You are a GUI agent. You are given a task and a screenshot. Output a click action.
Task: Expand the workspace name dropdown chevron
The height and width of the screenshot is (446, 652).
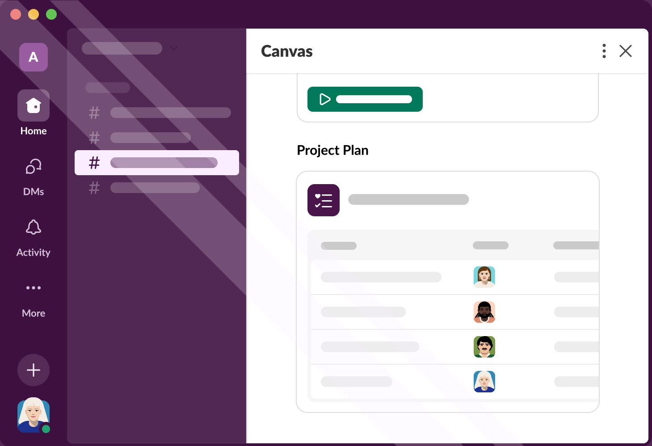[x=174, y=48]
